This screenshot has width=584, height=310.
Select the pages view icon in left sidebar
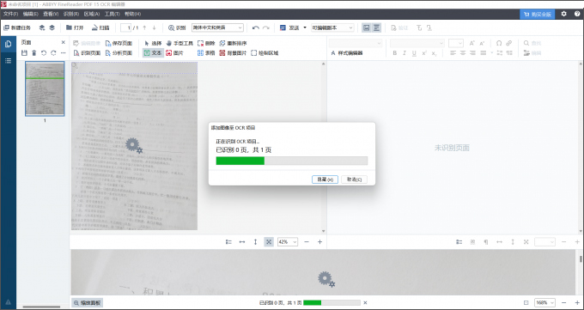[9, 44]
